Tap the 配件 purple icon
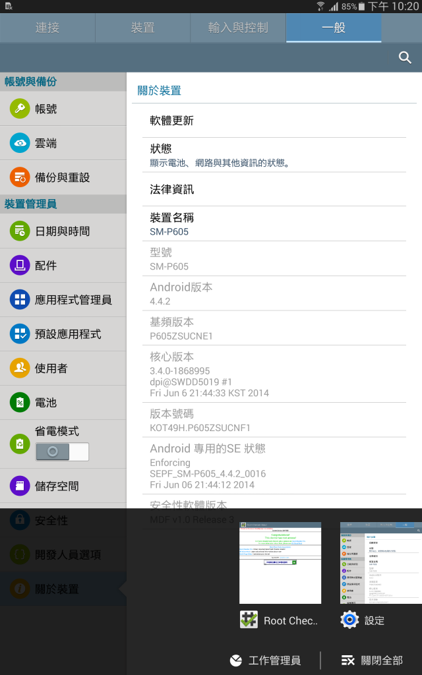Screen dimensions: 422x675 (x=20, y=265)
